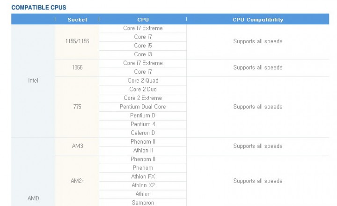Click the CPU column header
Screen dimensions: 337x206
coord(143,20)
